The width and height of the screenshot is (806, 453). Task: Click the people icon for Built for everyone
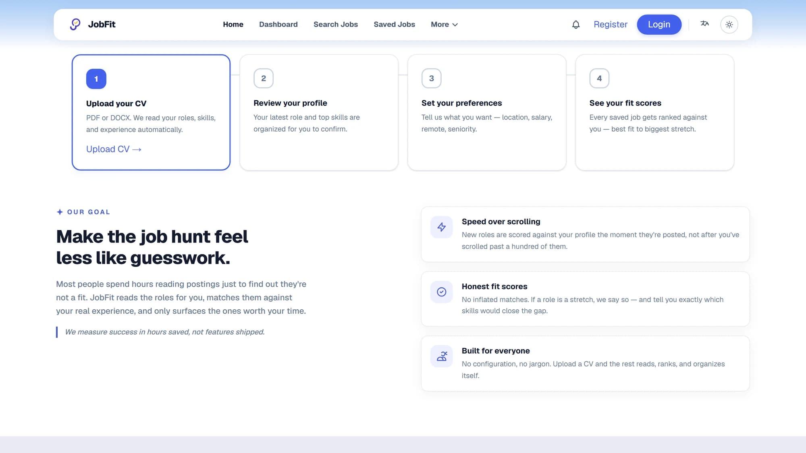point(442,356)
